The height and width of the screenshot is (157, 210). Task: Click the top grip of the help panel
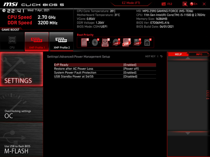[x=188, y=58]
